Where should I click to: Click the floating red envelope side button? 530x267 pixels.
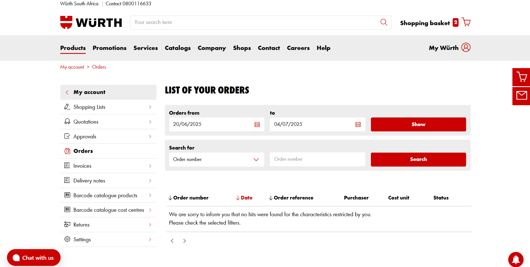tap(521, 96)
